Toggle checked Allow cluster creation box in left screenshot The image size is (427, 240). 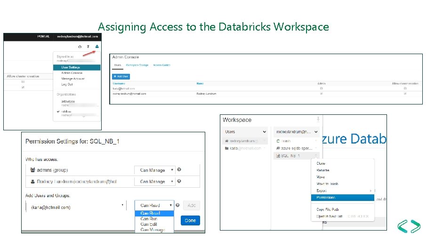pos(23,88)
